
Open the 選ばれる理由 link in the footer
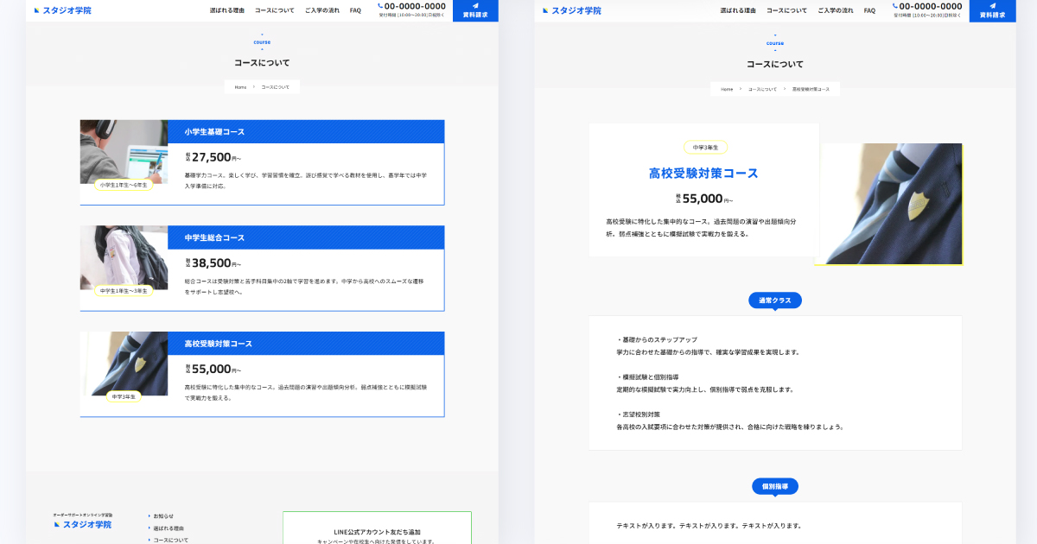(x=169, y=528)
